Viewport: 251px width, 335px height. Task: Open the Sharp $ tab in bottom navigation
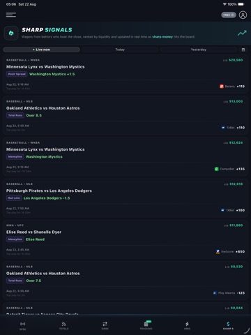click(x=228, y=326)
